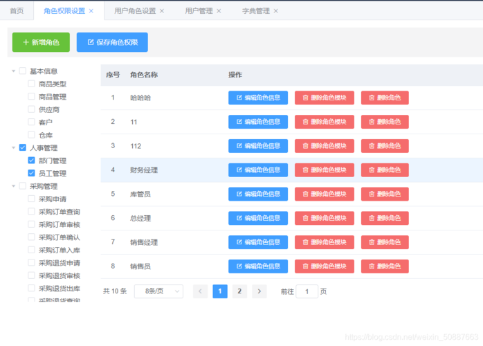Click the 前往 page number input

[307, 291]
